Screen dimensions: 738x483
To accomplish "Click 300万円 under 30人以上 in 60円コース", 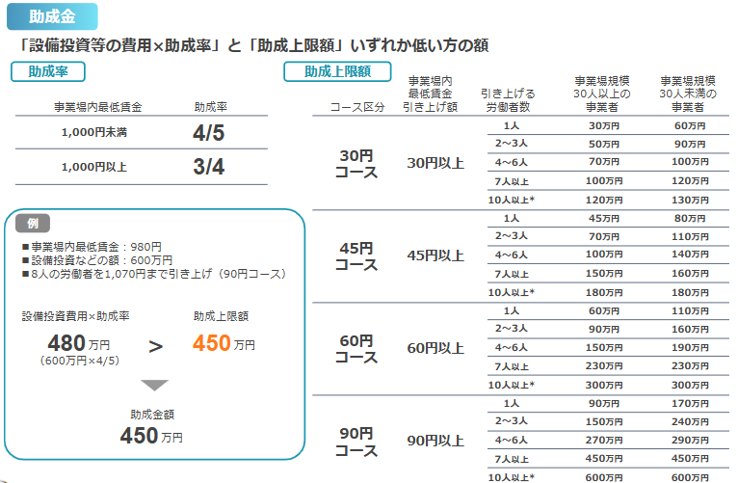I will point(604,386).
